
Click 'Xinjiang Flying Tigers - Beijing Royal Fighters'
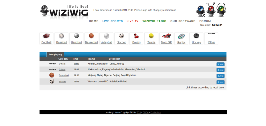pos(112,75)
